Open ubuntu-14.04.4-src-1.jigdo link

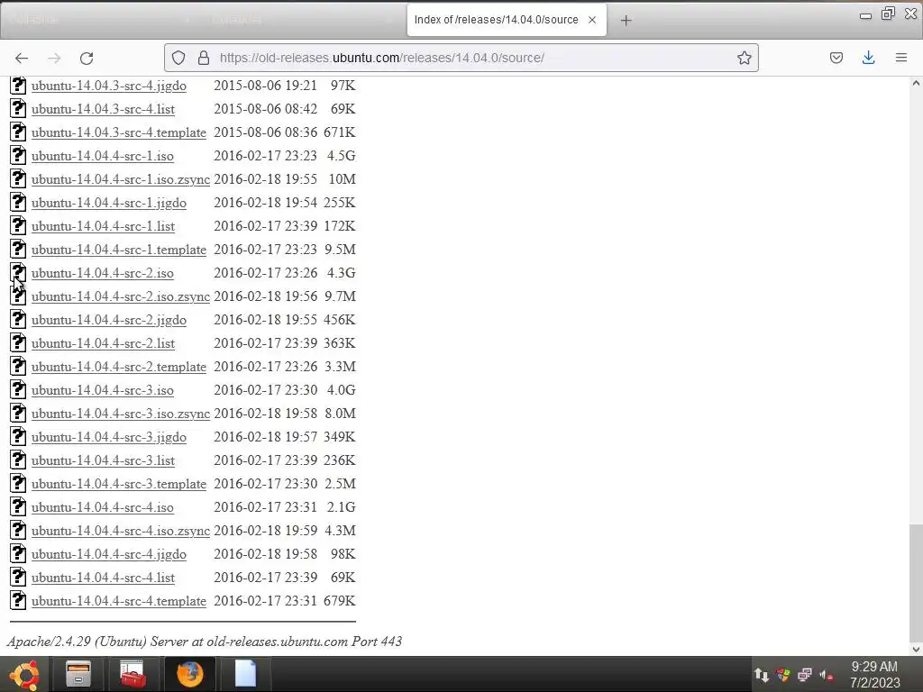coord(109,203)
